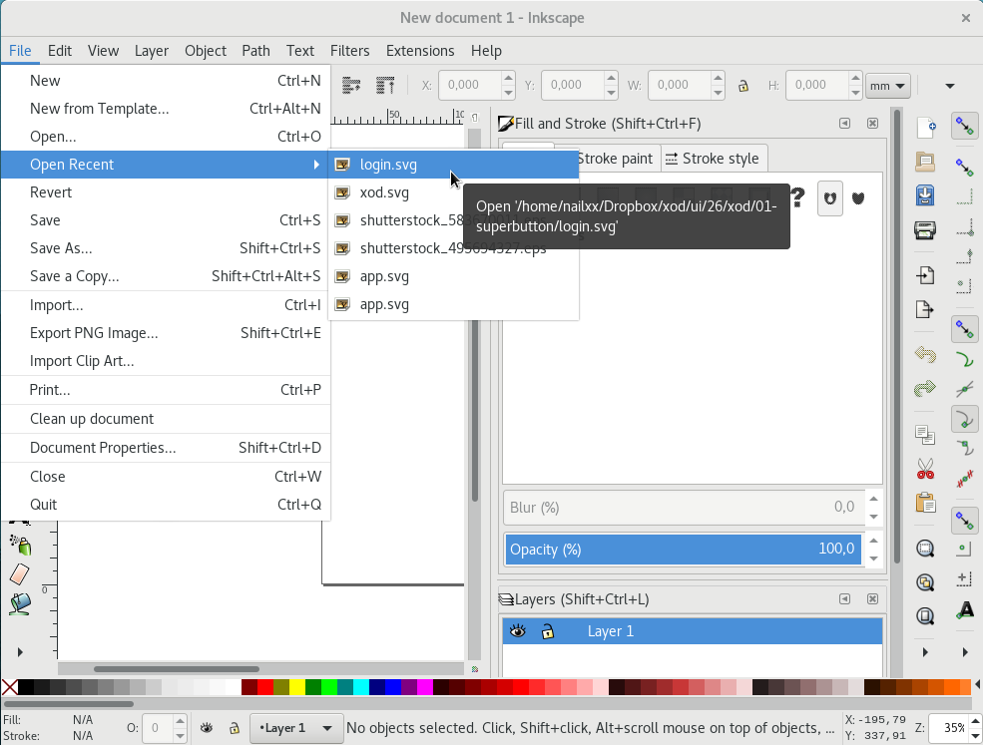Toggle current layer visibility in status bar
Image resolution: width=983 pixels, height=745 pixels.
click(207, 727)
